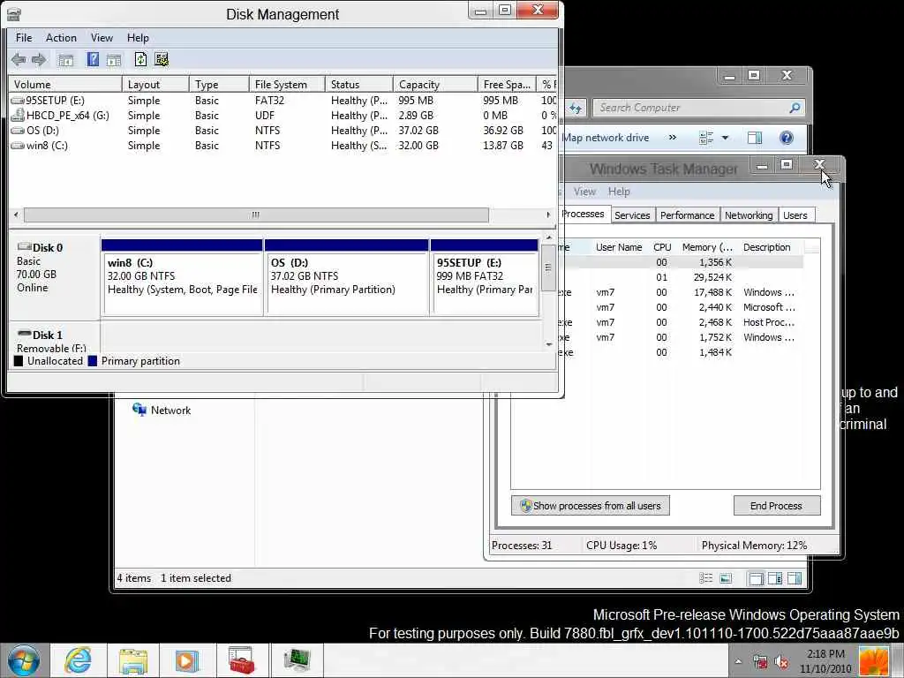Open the view options dropdown arrow in Explorer
The image size is (904, 678).
(725, 138)
